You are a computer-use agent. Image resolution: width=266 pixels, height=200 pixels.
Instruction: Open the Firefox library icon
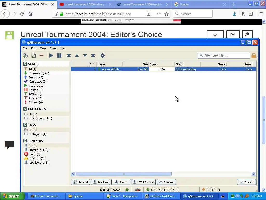click(243, 14)
